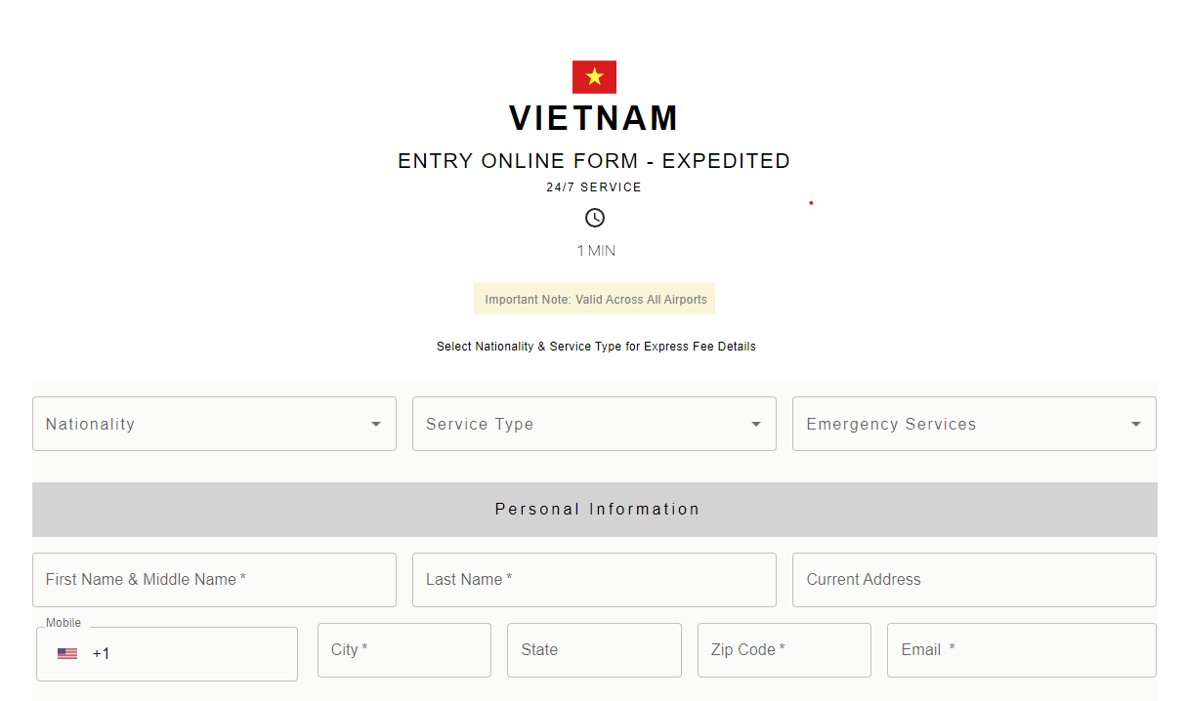Open the US flag country code selector
This screenshot has width=1187, height=701.
point(67,654)
